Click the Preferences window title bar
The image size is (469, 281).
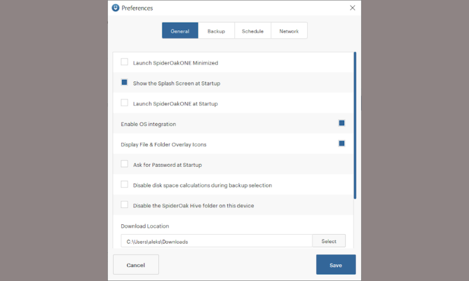[235, 8]
